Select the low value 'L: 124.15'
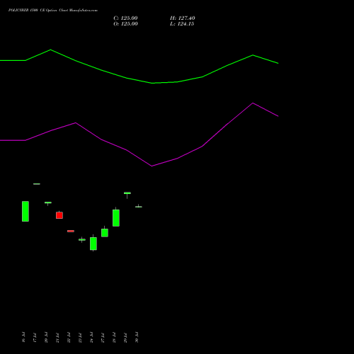This screenshot has width=354, height=354. coord(182,24)
